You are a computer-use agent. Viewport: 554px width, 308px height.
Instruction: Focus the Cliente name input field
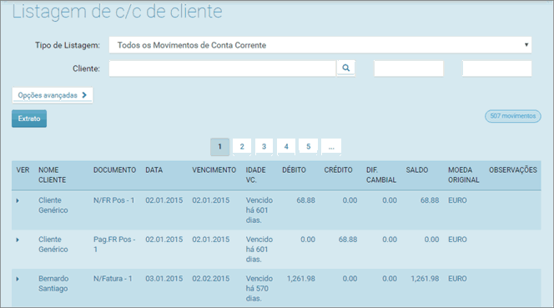pos(222,68)
